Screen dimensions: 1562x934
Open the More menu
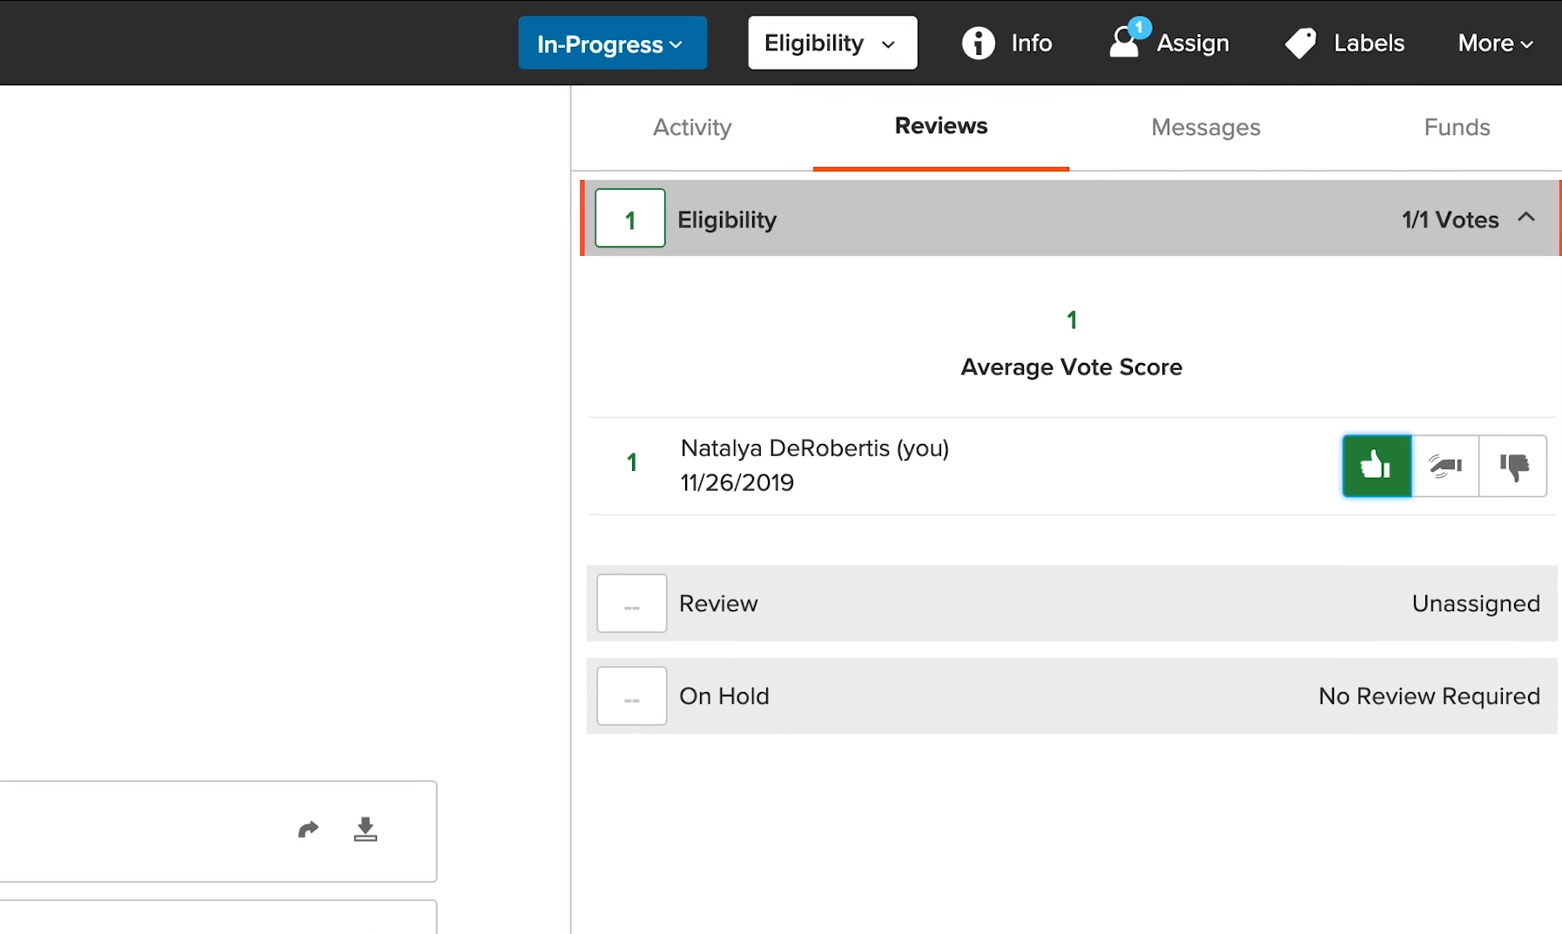point(1494,42)
